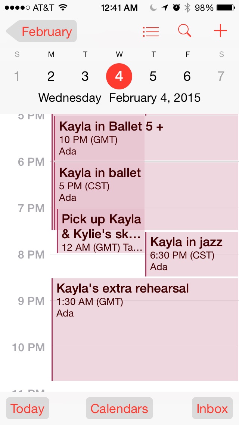Viewport: 239px width, 425px height.
Task: Open the Inbox
Action: point(212,409)
